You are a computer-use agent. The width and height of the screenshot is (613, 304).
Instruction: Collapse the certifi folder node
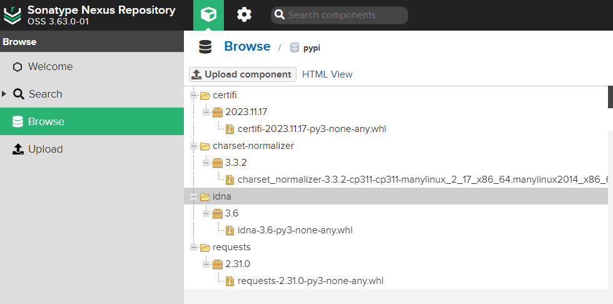click(x=194, y=95)
